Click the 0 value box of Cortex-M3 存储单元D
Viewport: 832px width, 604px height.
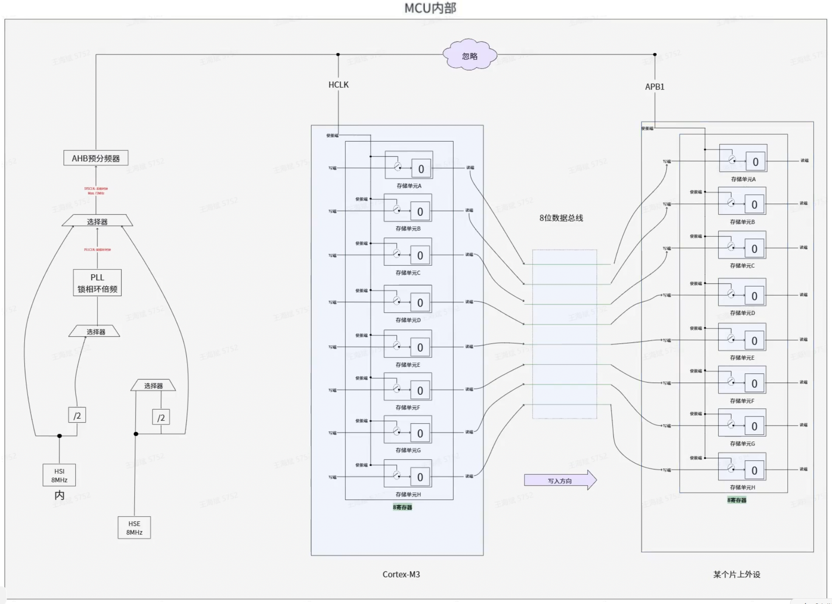coord(420,303)
